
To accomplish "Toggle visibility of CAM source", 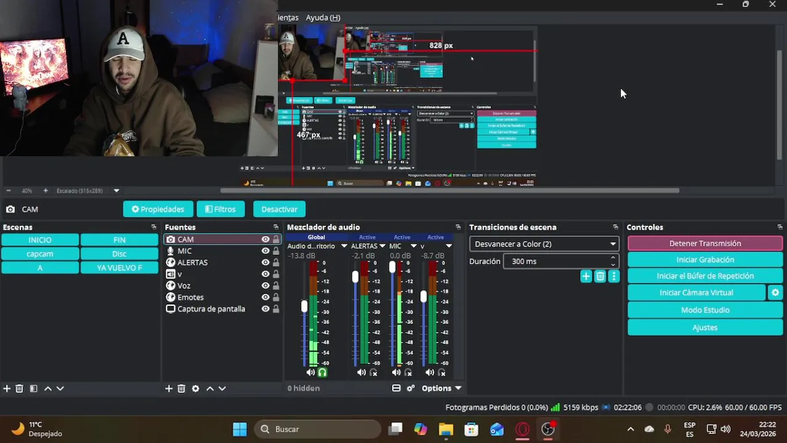I will point(265,239).
